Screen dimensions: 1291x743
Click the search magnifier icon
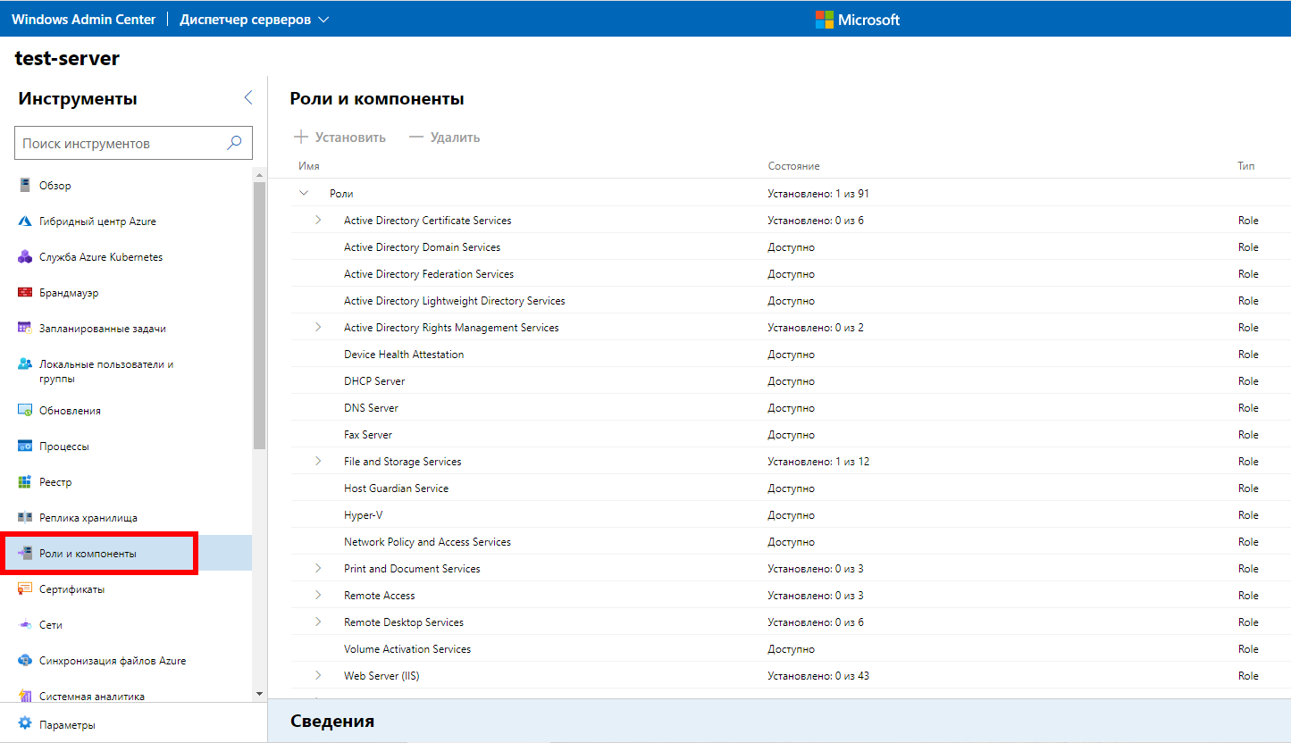coord(234,143)
